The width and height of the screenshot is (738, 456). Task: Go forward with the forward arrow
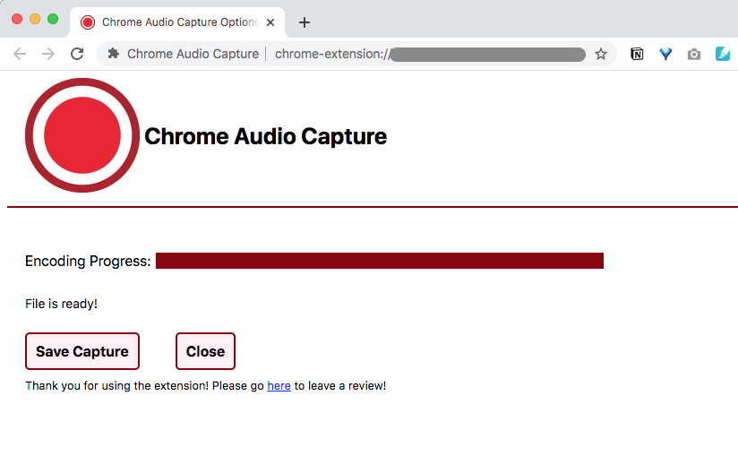48,54
